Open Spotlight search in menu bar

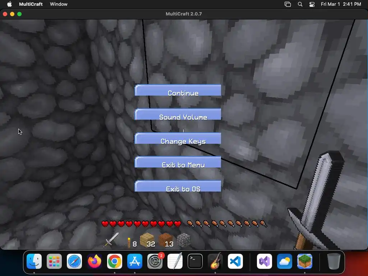[300, 4]
